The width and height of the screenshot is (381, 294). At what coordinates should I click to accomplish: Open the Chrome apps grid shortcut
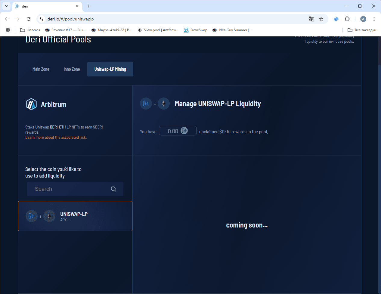[x=8, y=30]
